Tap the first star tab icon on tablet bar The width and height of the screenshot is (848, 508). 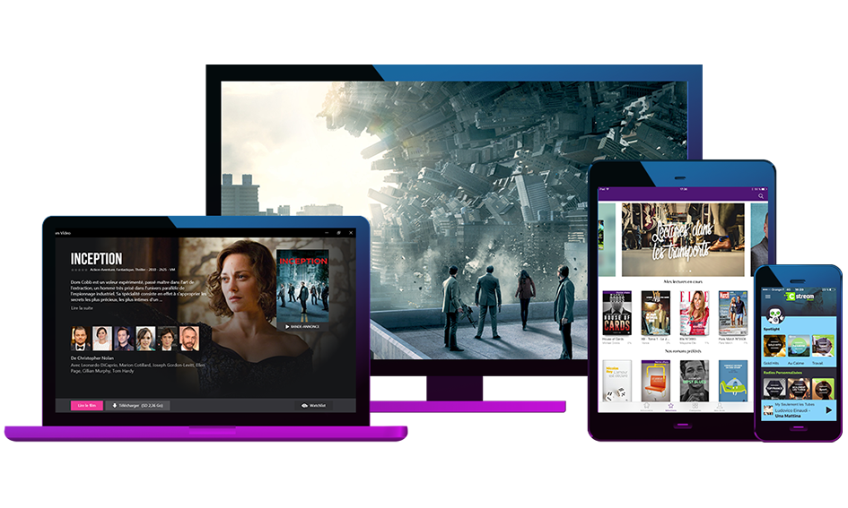tap(646, 407)
